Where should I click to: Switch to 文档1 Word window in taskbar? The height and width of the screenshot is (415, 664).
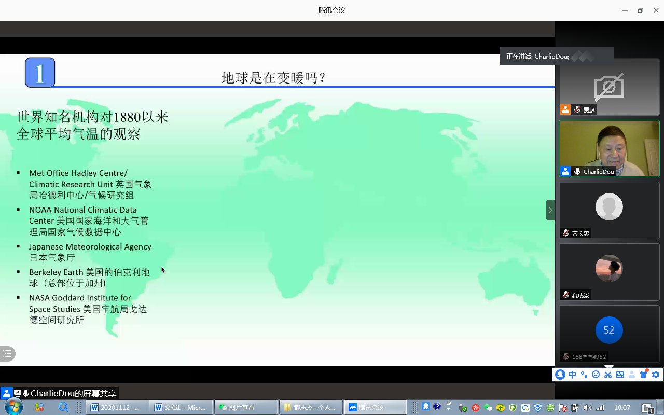(x=182, y=407)
